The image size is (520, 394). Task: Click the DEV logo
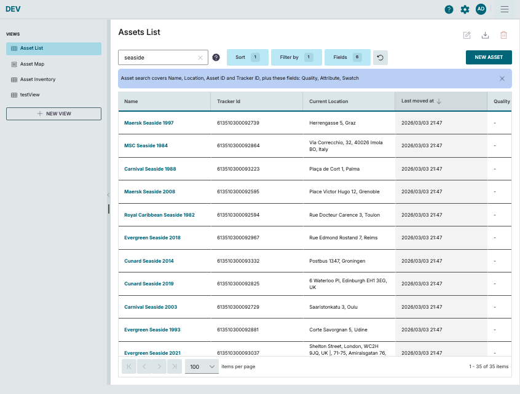click(x=13, y=9)
